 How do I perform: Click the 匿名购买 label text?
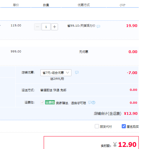[x=133, y=127]
